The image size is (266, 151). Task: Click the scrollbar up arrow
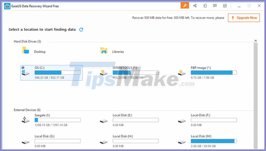click(x=256, y=41)
